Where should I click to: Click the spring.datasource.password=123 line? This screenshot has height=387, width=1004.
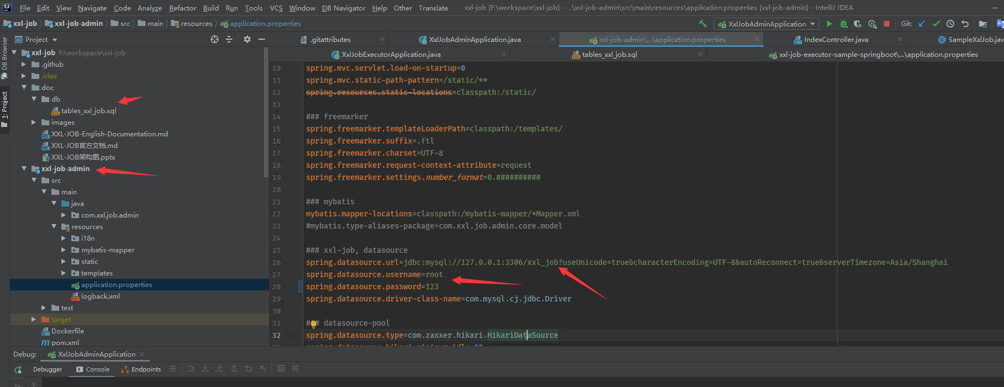tap(372, 287)
